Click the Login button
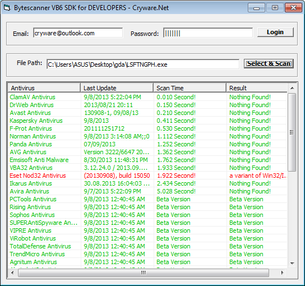Image resolution: width=305 pixels, height=286 pixels. click(x=275, y=32)
